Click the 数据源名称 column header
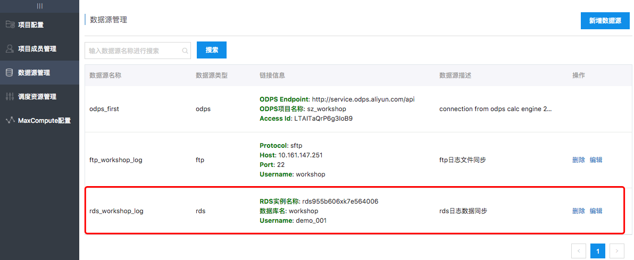 tap(105, 75)
